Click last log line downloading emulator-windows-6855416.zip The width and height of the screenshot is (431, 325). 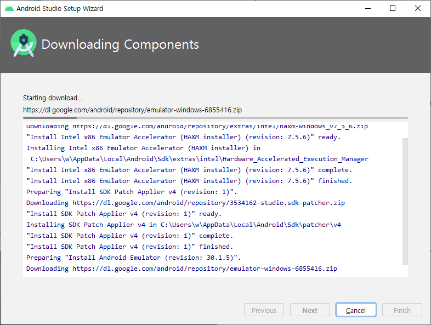tap(182, 269)
